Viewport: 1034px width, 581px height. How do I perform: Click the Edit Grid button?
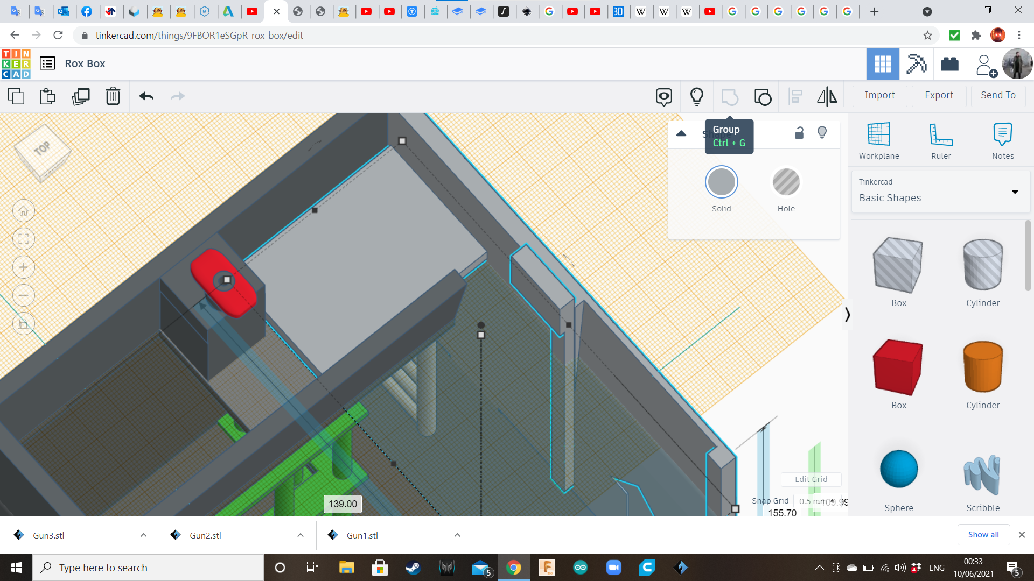[x=811, y=479]
